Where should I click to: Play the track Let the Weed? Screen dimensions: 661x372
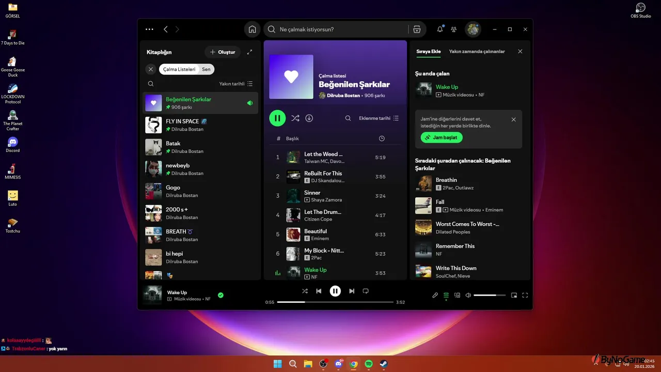pos(335,158)
